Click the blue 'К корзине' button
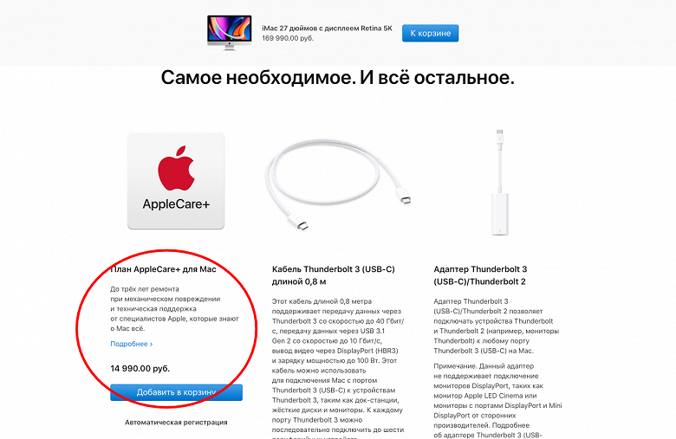The width and height of the screenshot is (676, 439). tap(430, 33)
